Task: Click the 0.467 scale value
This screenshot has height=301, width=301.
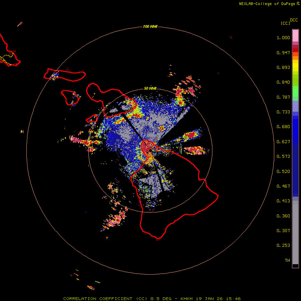Action: [283, 186]
